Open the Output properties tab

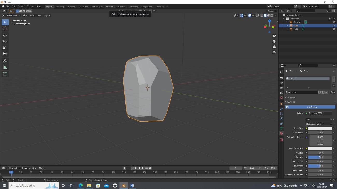coord(281,83)
